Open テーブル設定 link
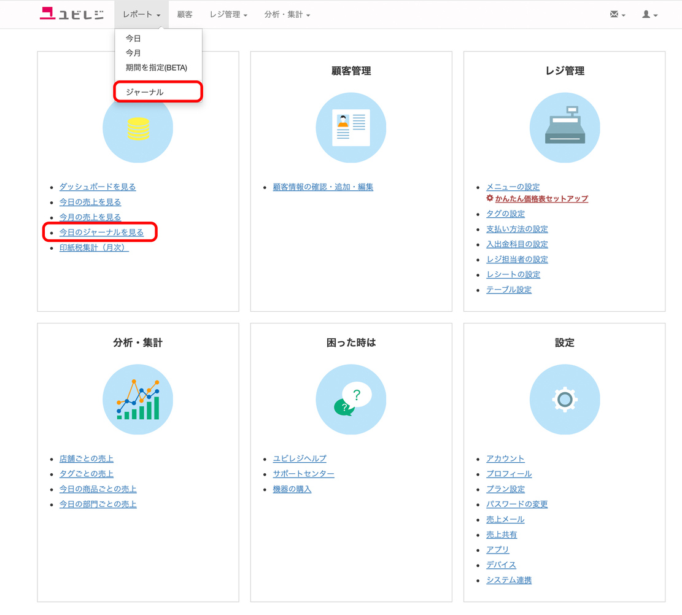Viewport: 682px width, 615px height. coord(509,290)
